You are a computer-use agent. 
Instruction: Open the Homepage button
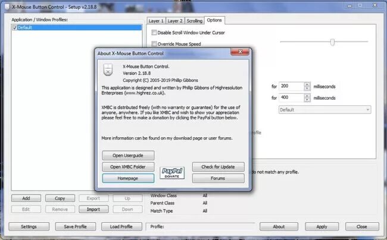click(x=128, y=178)
